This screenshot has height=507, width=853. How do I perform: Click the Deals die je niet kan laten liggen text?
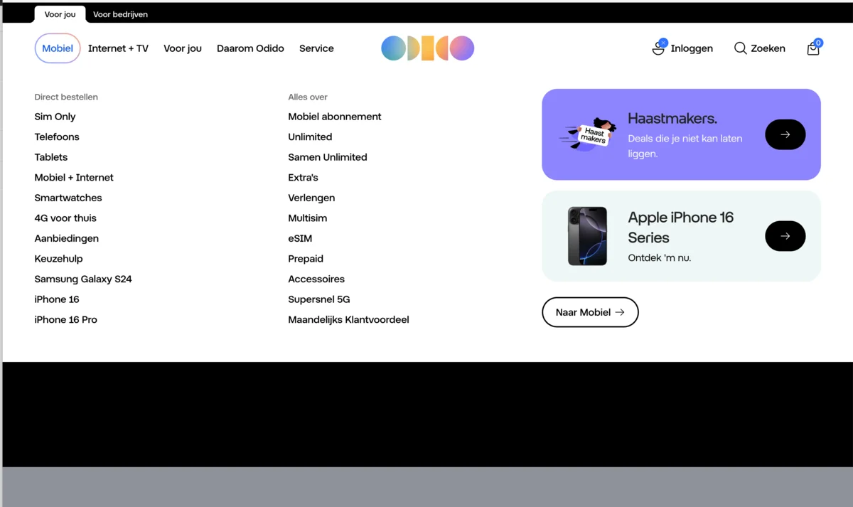(x=685, y=146)
